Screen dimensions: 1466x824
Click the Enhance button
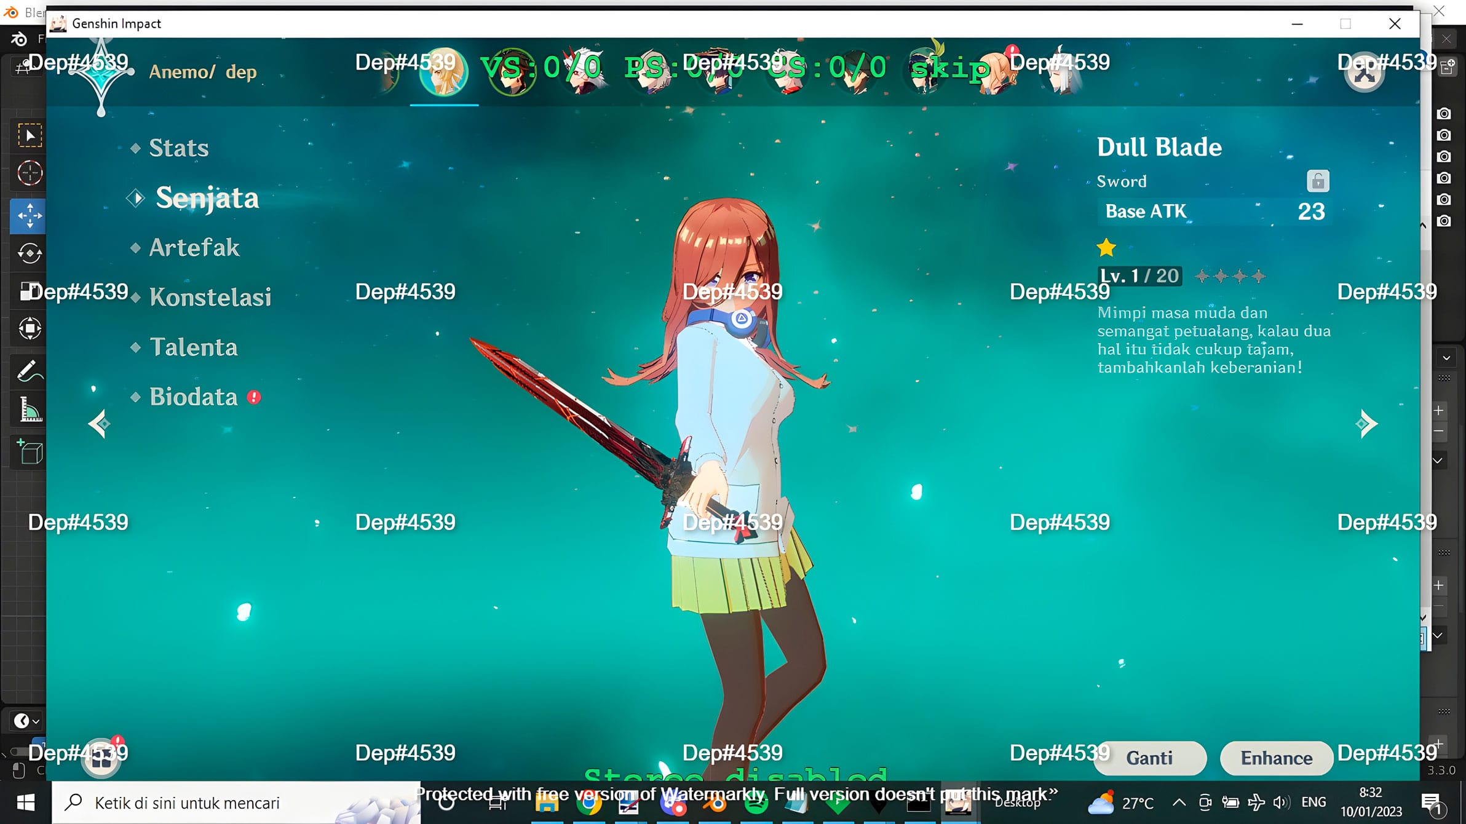1277,758
